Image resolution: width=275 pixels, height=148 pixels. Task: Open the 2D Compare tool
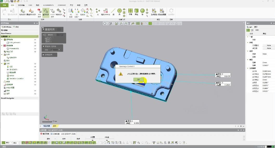77,13
